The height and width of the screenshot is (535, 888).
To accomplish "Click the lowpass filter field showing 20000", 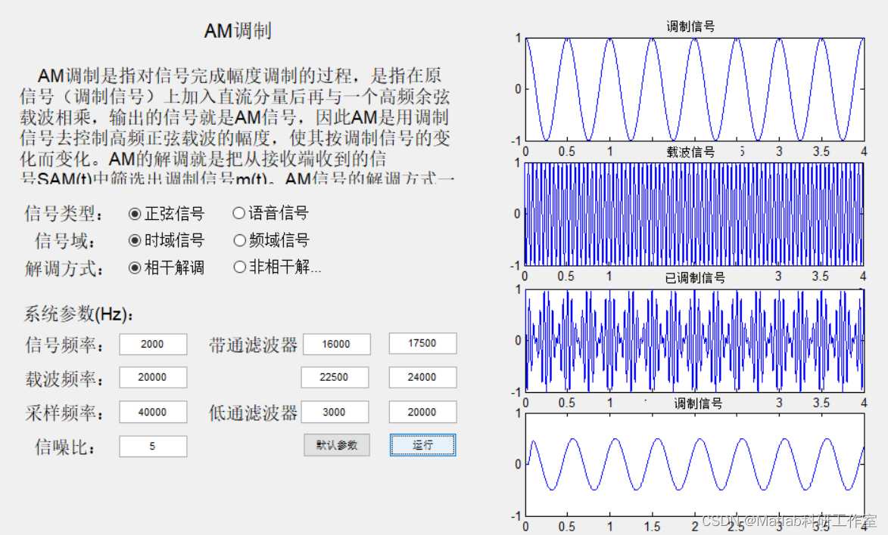I will click(x=422, y=411).
